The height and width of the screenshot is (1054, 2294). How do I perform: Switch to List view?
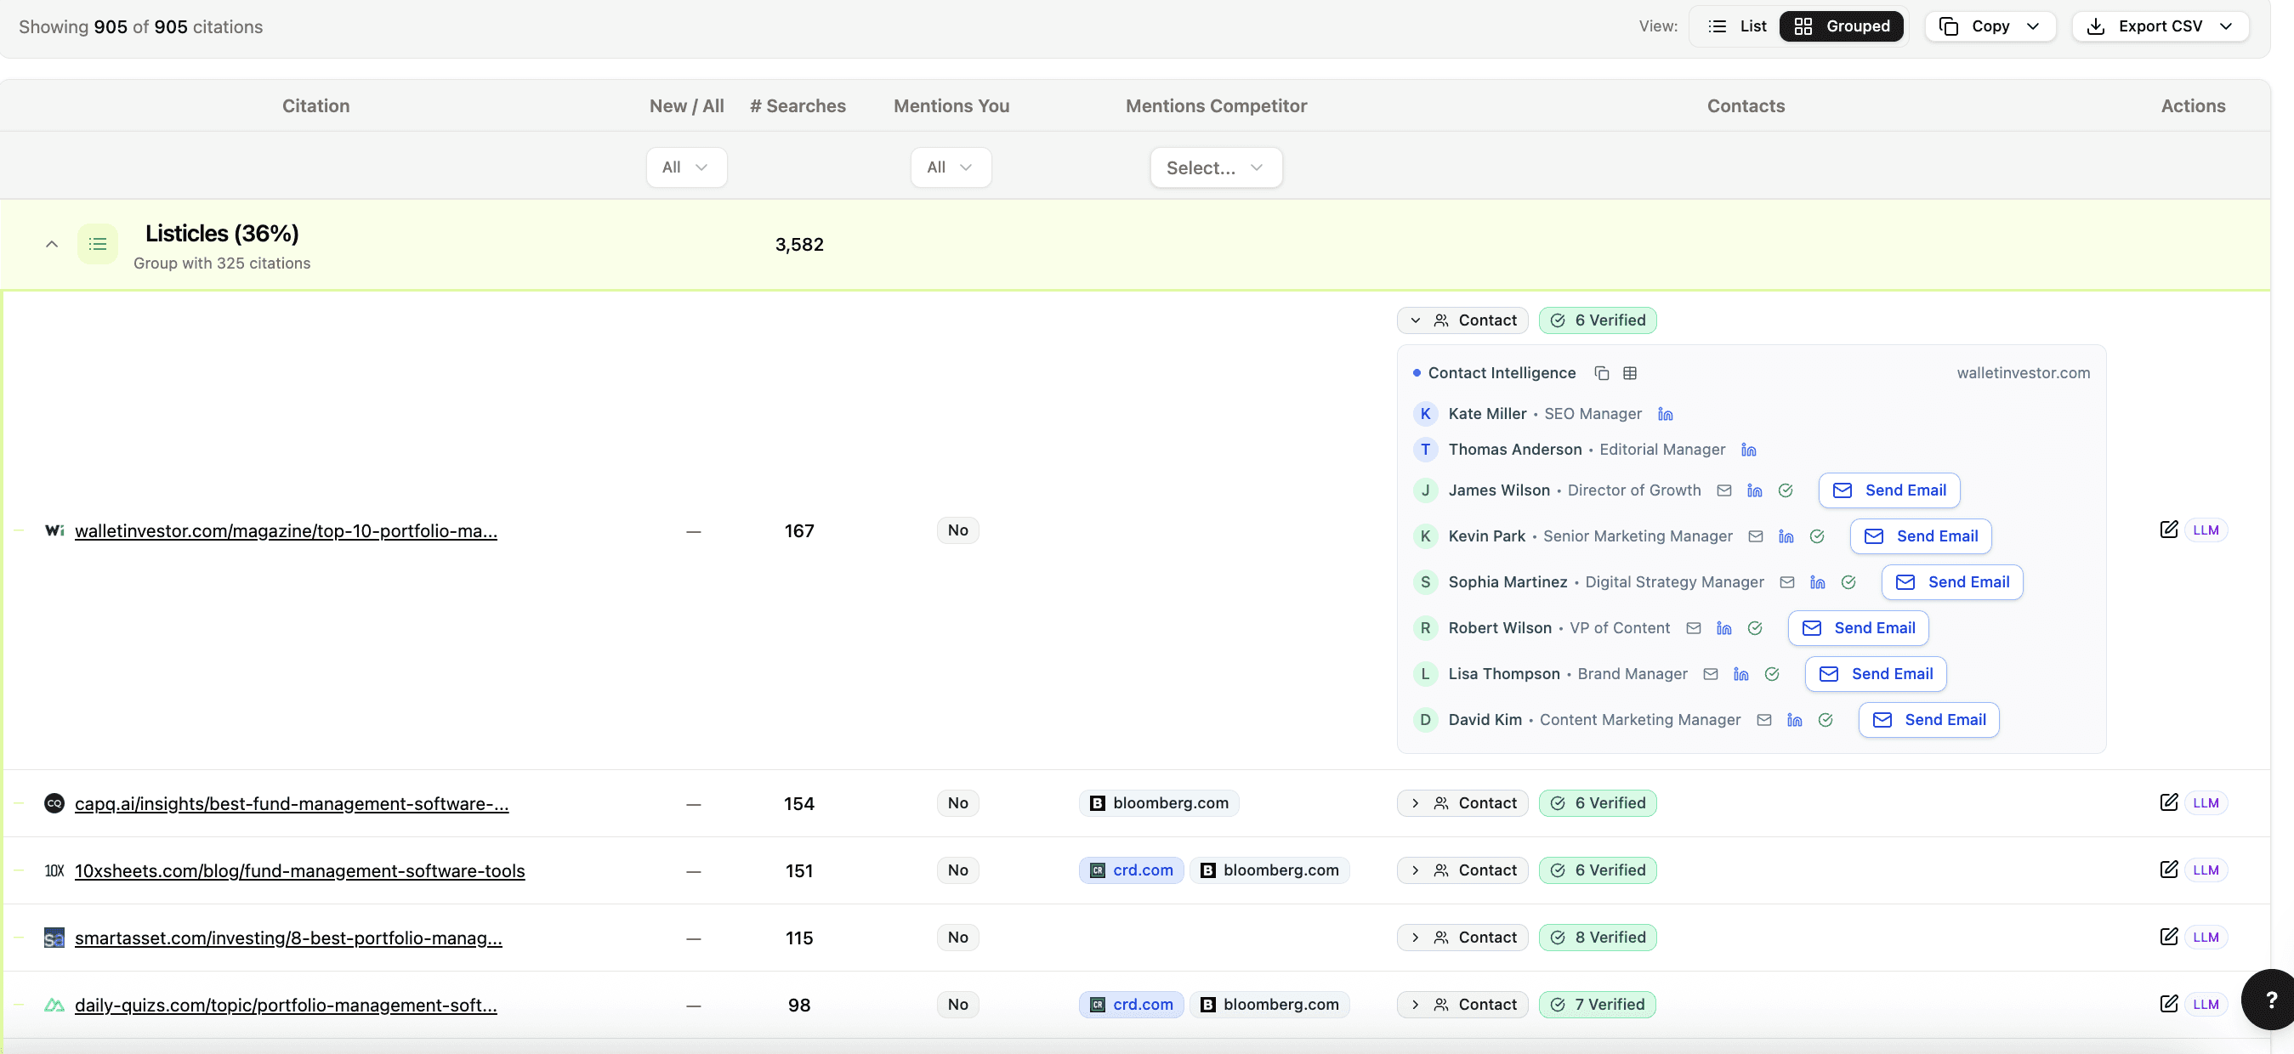point(1737,25)
